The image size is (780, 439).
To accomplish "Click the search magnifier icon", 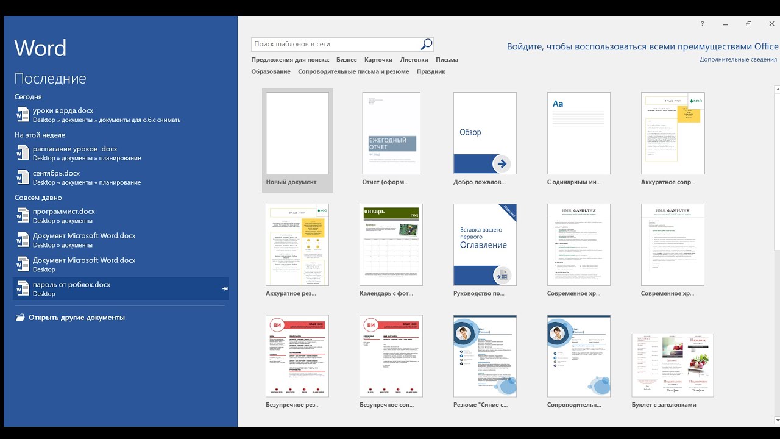I will pyautogui.click(x=427, y=44).
